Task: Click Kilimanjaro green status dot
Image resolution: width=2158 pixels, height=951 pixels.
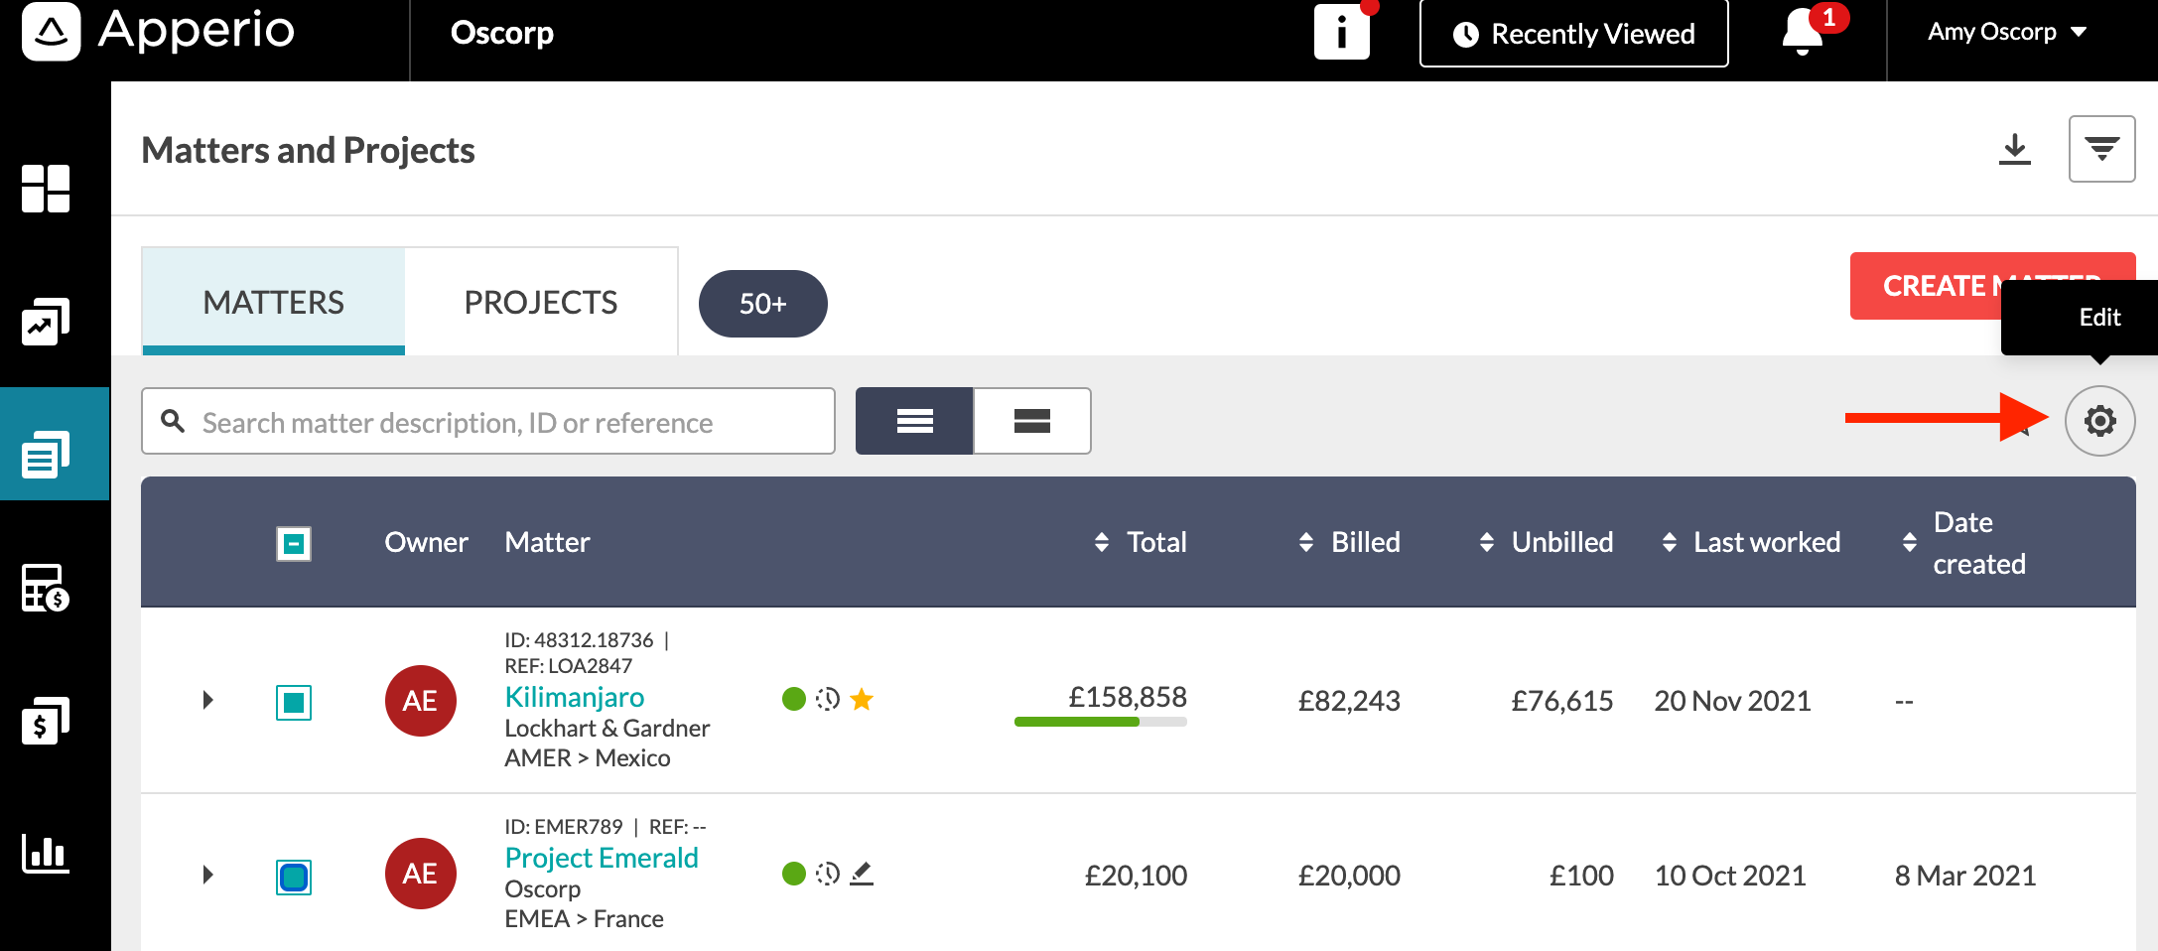Action: (x=794, y=699)
